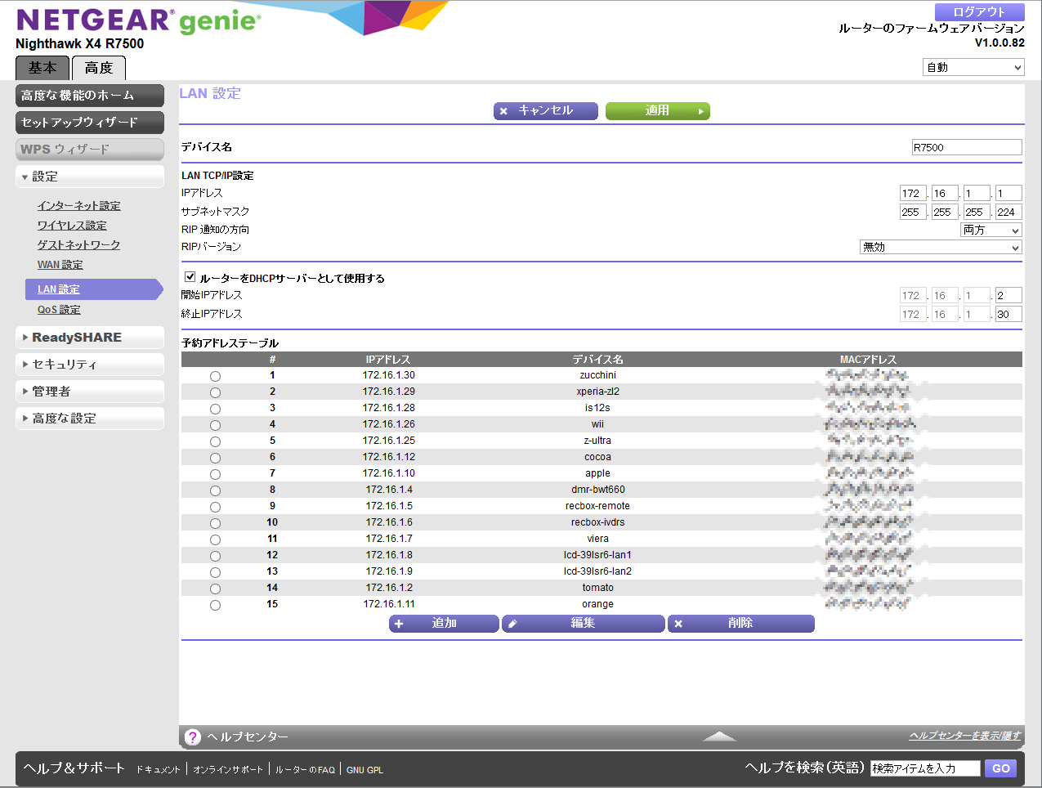Click the NETGEAR genie logo

click(139, 20)
